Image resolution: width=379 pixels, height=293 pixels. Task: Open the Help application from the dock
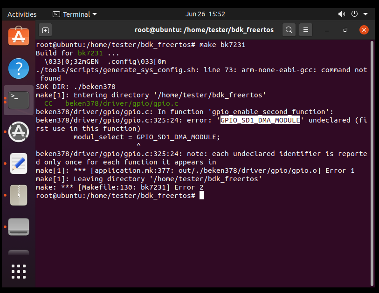[x=19, y=68]
